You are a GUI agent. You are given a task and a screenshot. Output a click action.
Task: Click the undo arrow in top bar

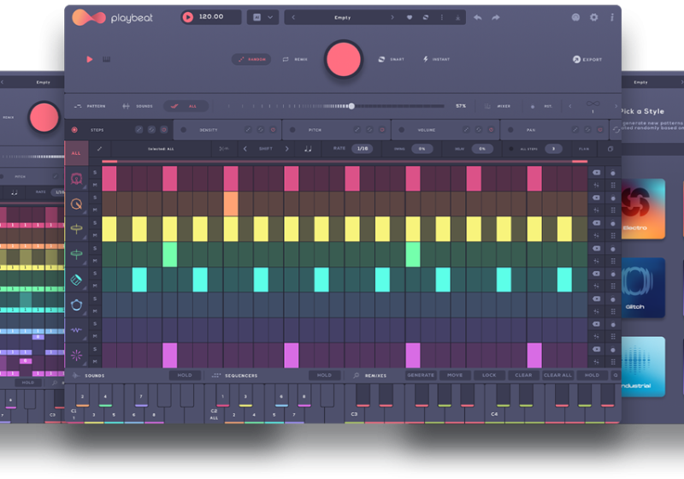point(477,17)
